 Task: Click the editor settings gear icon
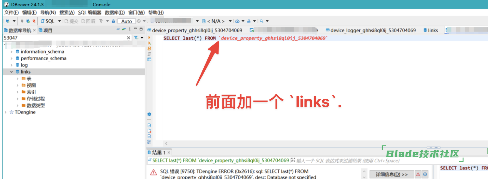point(149,114)
